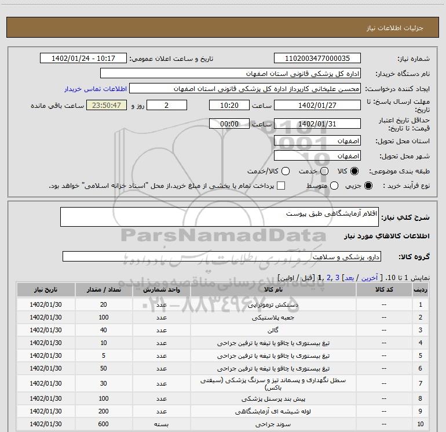The width and height of the screenshot is (446, 432).
Task: Click the شماره نیاز field 1102003477000035
Action: 317,59
